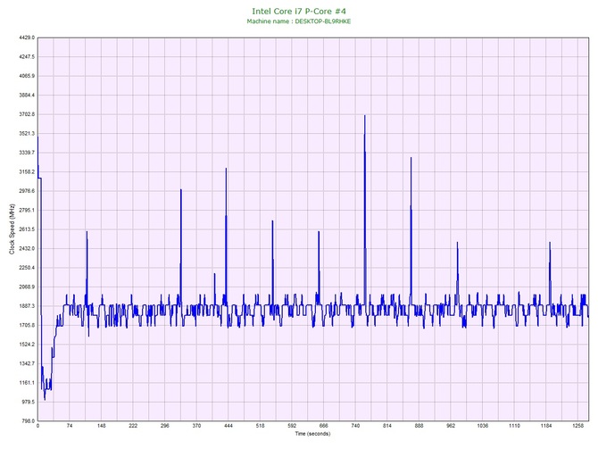Click the y-axis value 2795.1

(27, 210)
